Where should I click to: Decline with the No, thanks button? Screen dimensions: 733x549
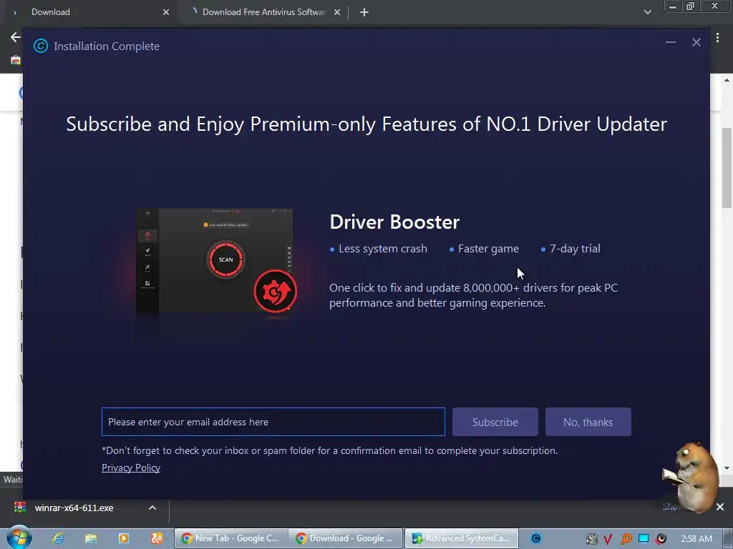pyautogui.click(x=588, y=422)
